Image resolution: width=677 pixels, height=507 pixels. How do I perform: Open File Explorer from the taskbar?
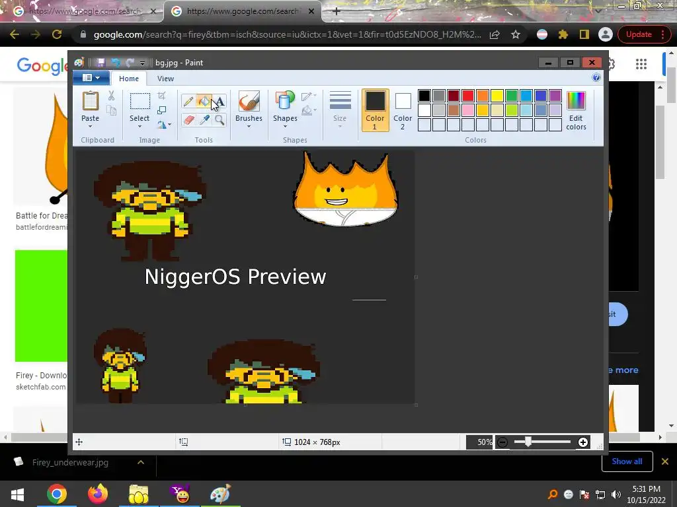(x=139, y=494)
